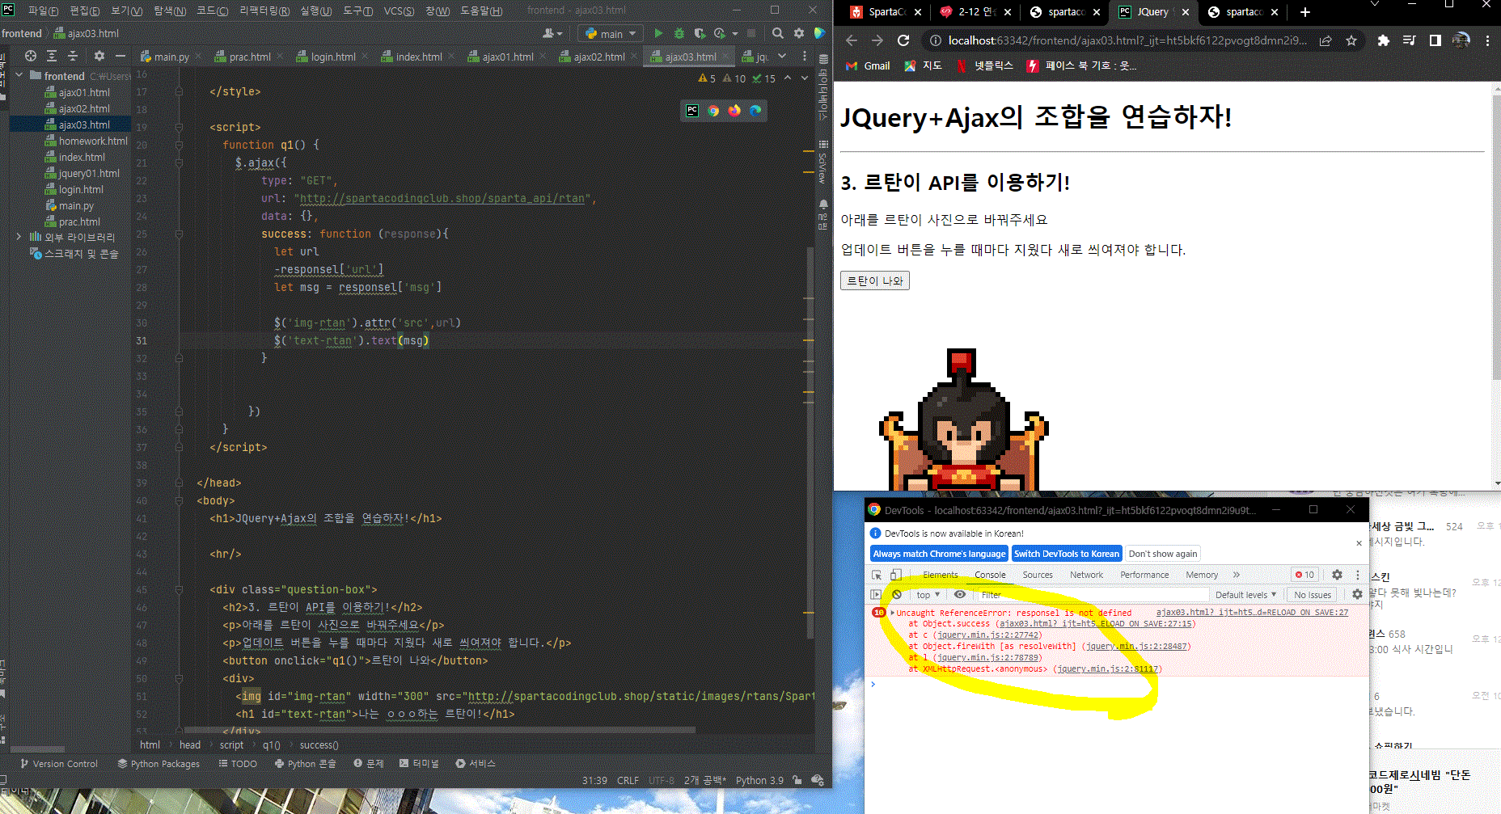The width and height of the screenshot is (1501, 814).
Task: Open the Gmail bookmark
Action: [868, 65]
